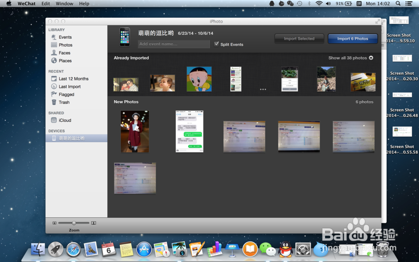The image size is (419, 262).
Task: Select the chat message screenshot thumbnail
Action: tap(189, 132)
